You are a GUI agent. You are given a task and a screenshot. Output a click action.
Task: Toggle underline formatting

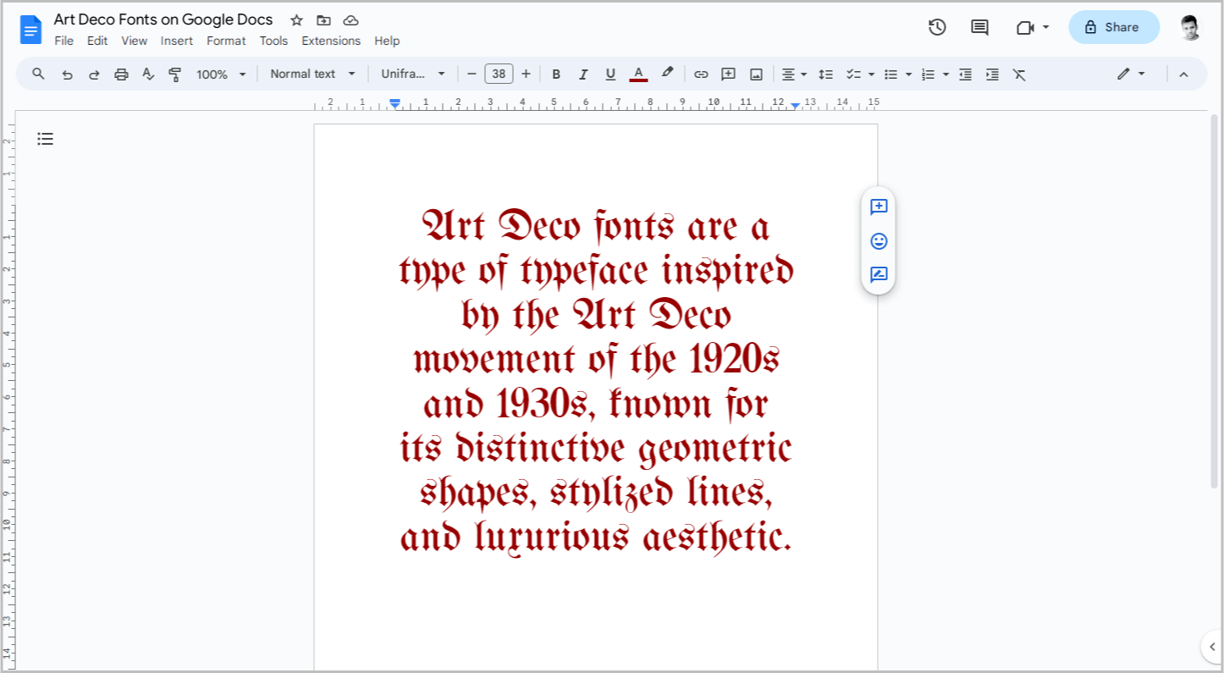[610, 74]
